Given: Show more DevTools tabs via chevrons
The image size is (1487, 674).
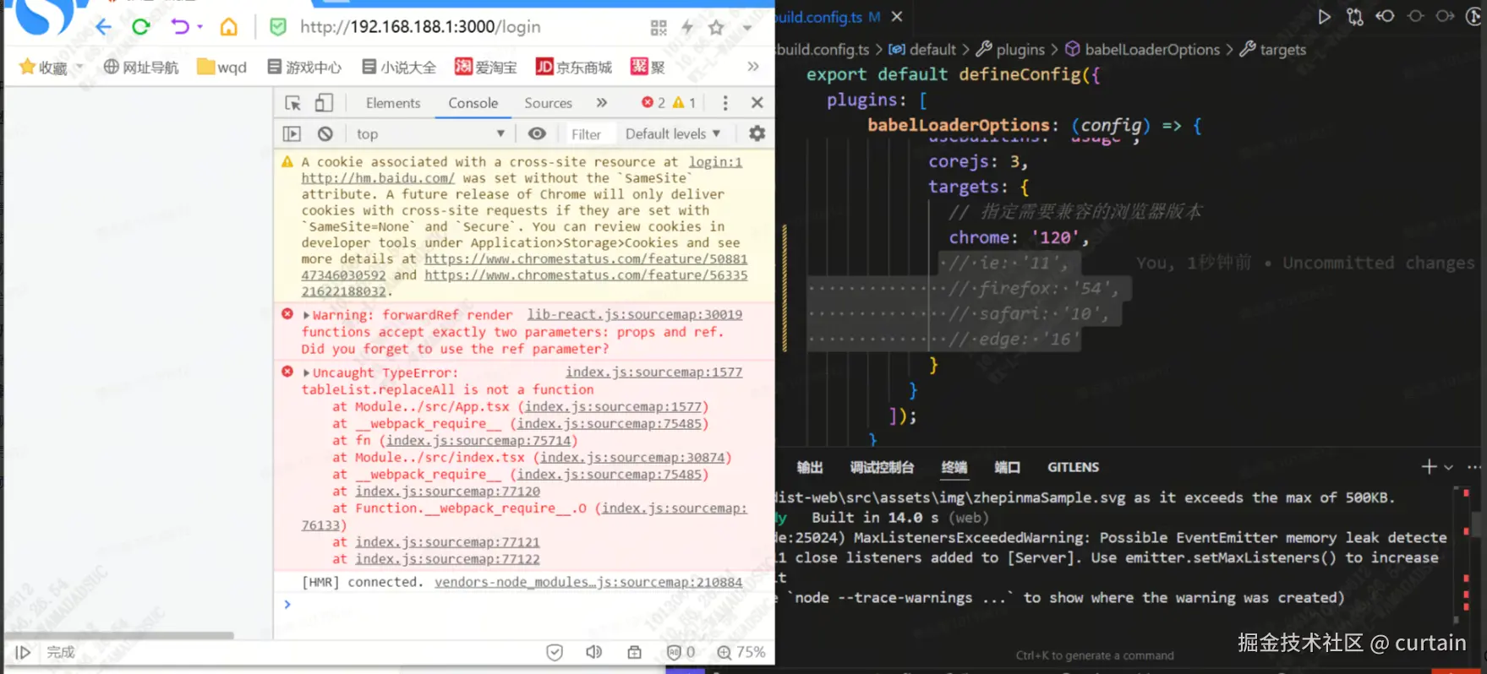Looking at the screenshot, I should [x=602, y=103].
